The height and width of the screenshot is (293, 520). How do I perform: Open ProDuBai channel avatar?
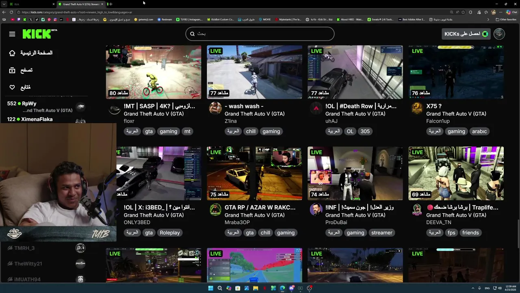pyautogui.click(x=316, y=210)
